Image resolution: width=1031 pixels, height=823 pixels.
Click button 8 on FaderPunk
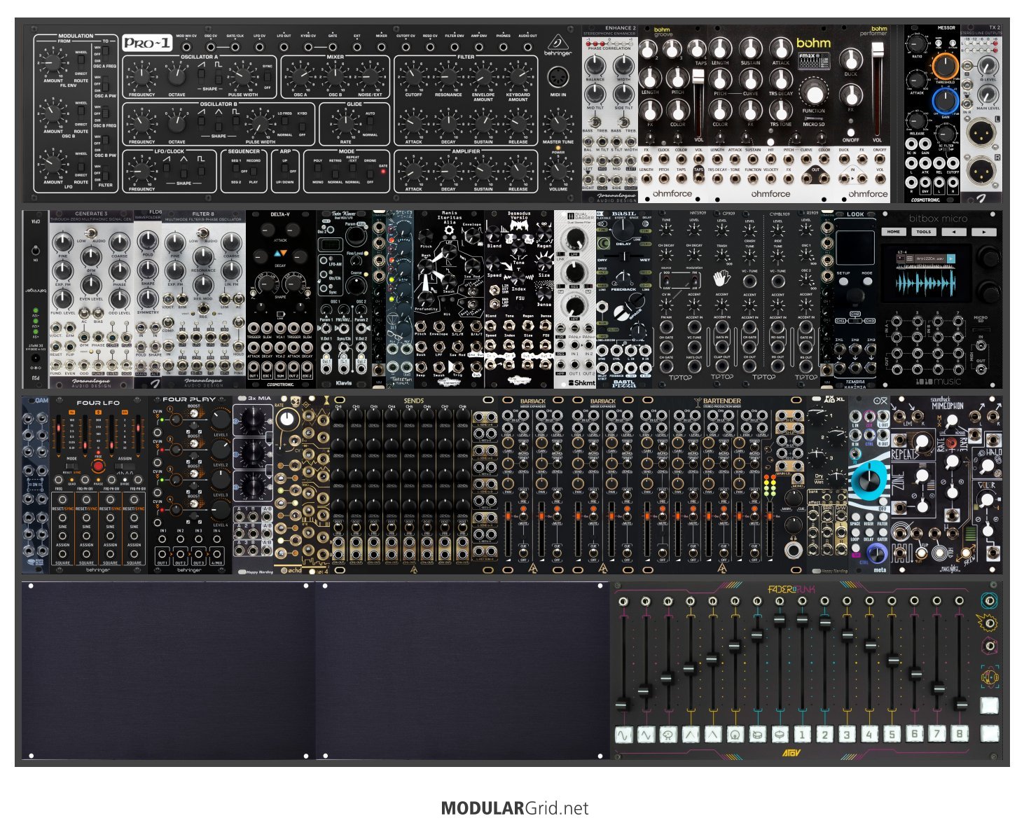pyautogui.click(x=960, y=735)
